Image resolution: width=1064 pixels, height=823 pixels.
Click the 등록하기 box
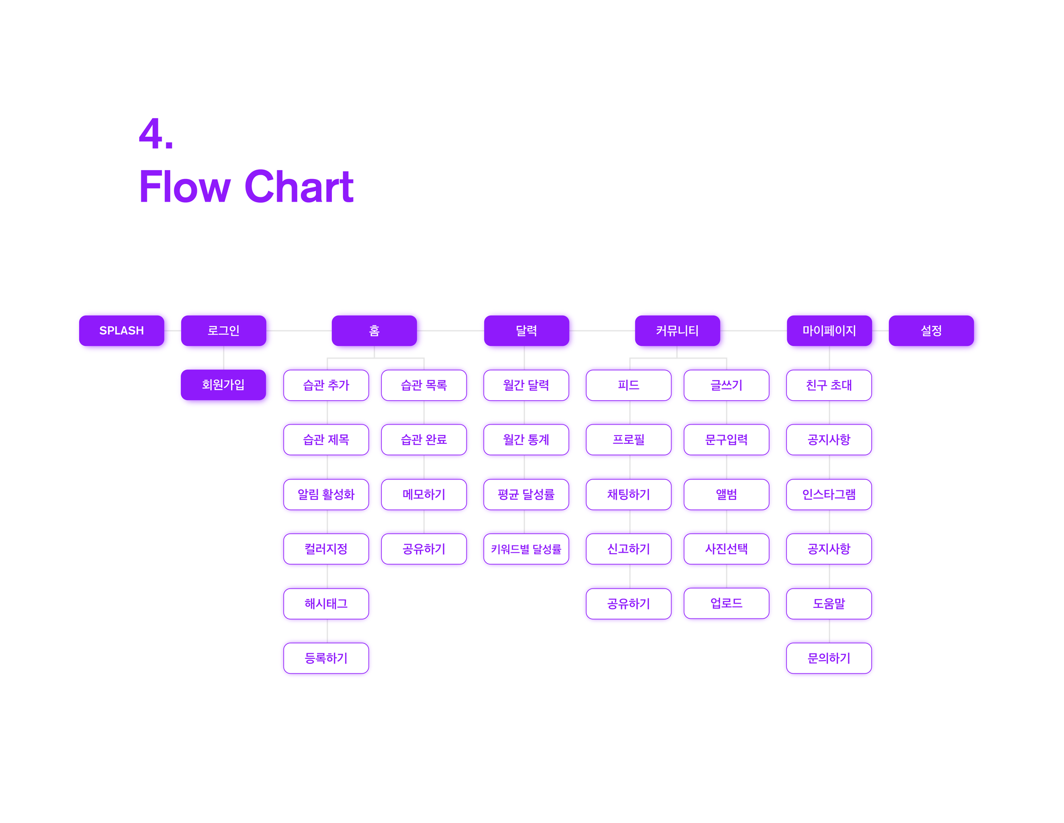[x=326, y=658]
